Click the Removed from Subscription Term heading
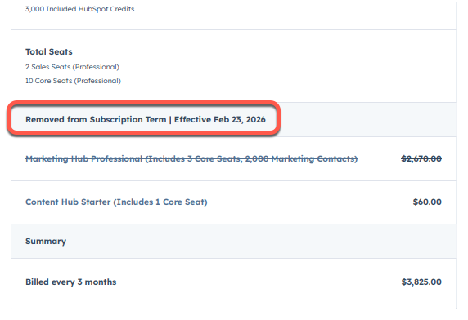Screen dimensions: 468x320 (146, 119)
